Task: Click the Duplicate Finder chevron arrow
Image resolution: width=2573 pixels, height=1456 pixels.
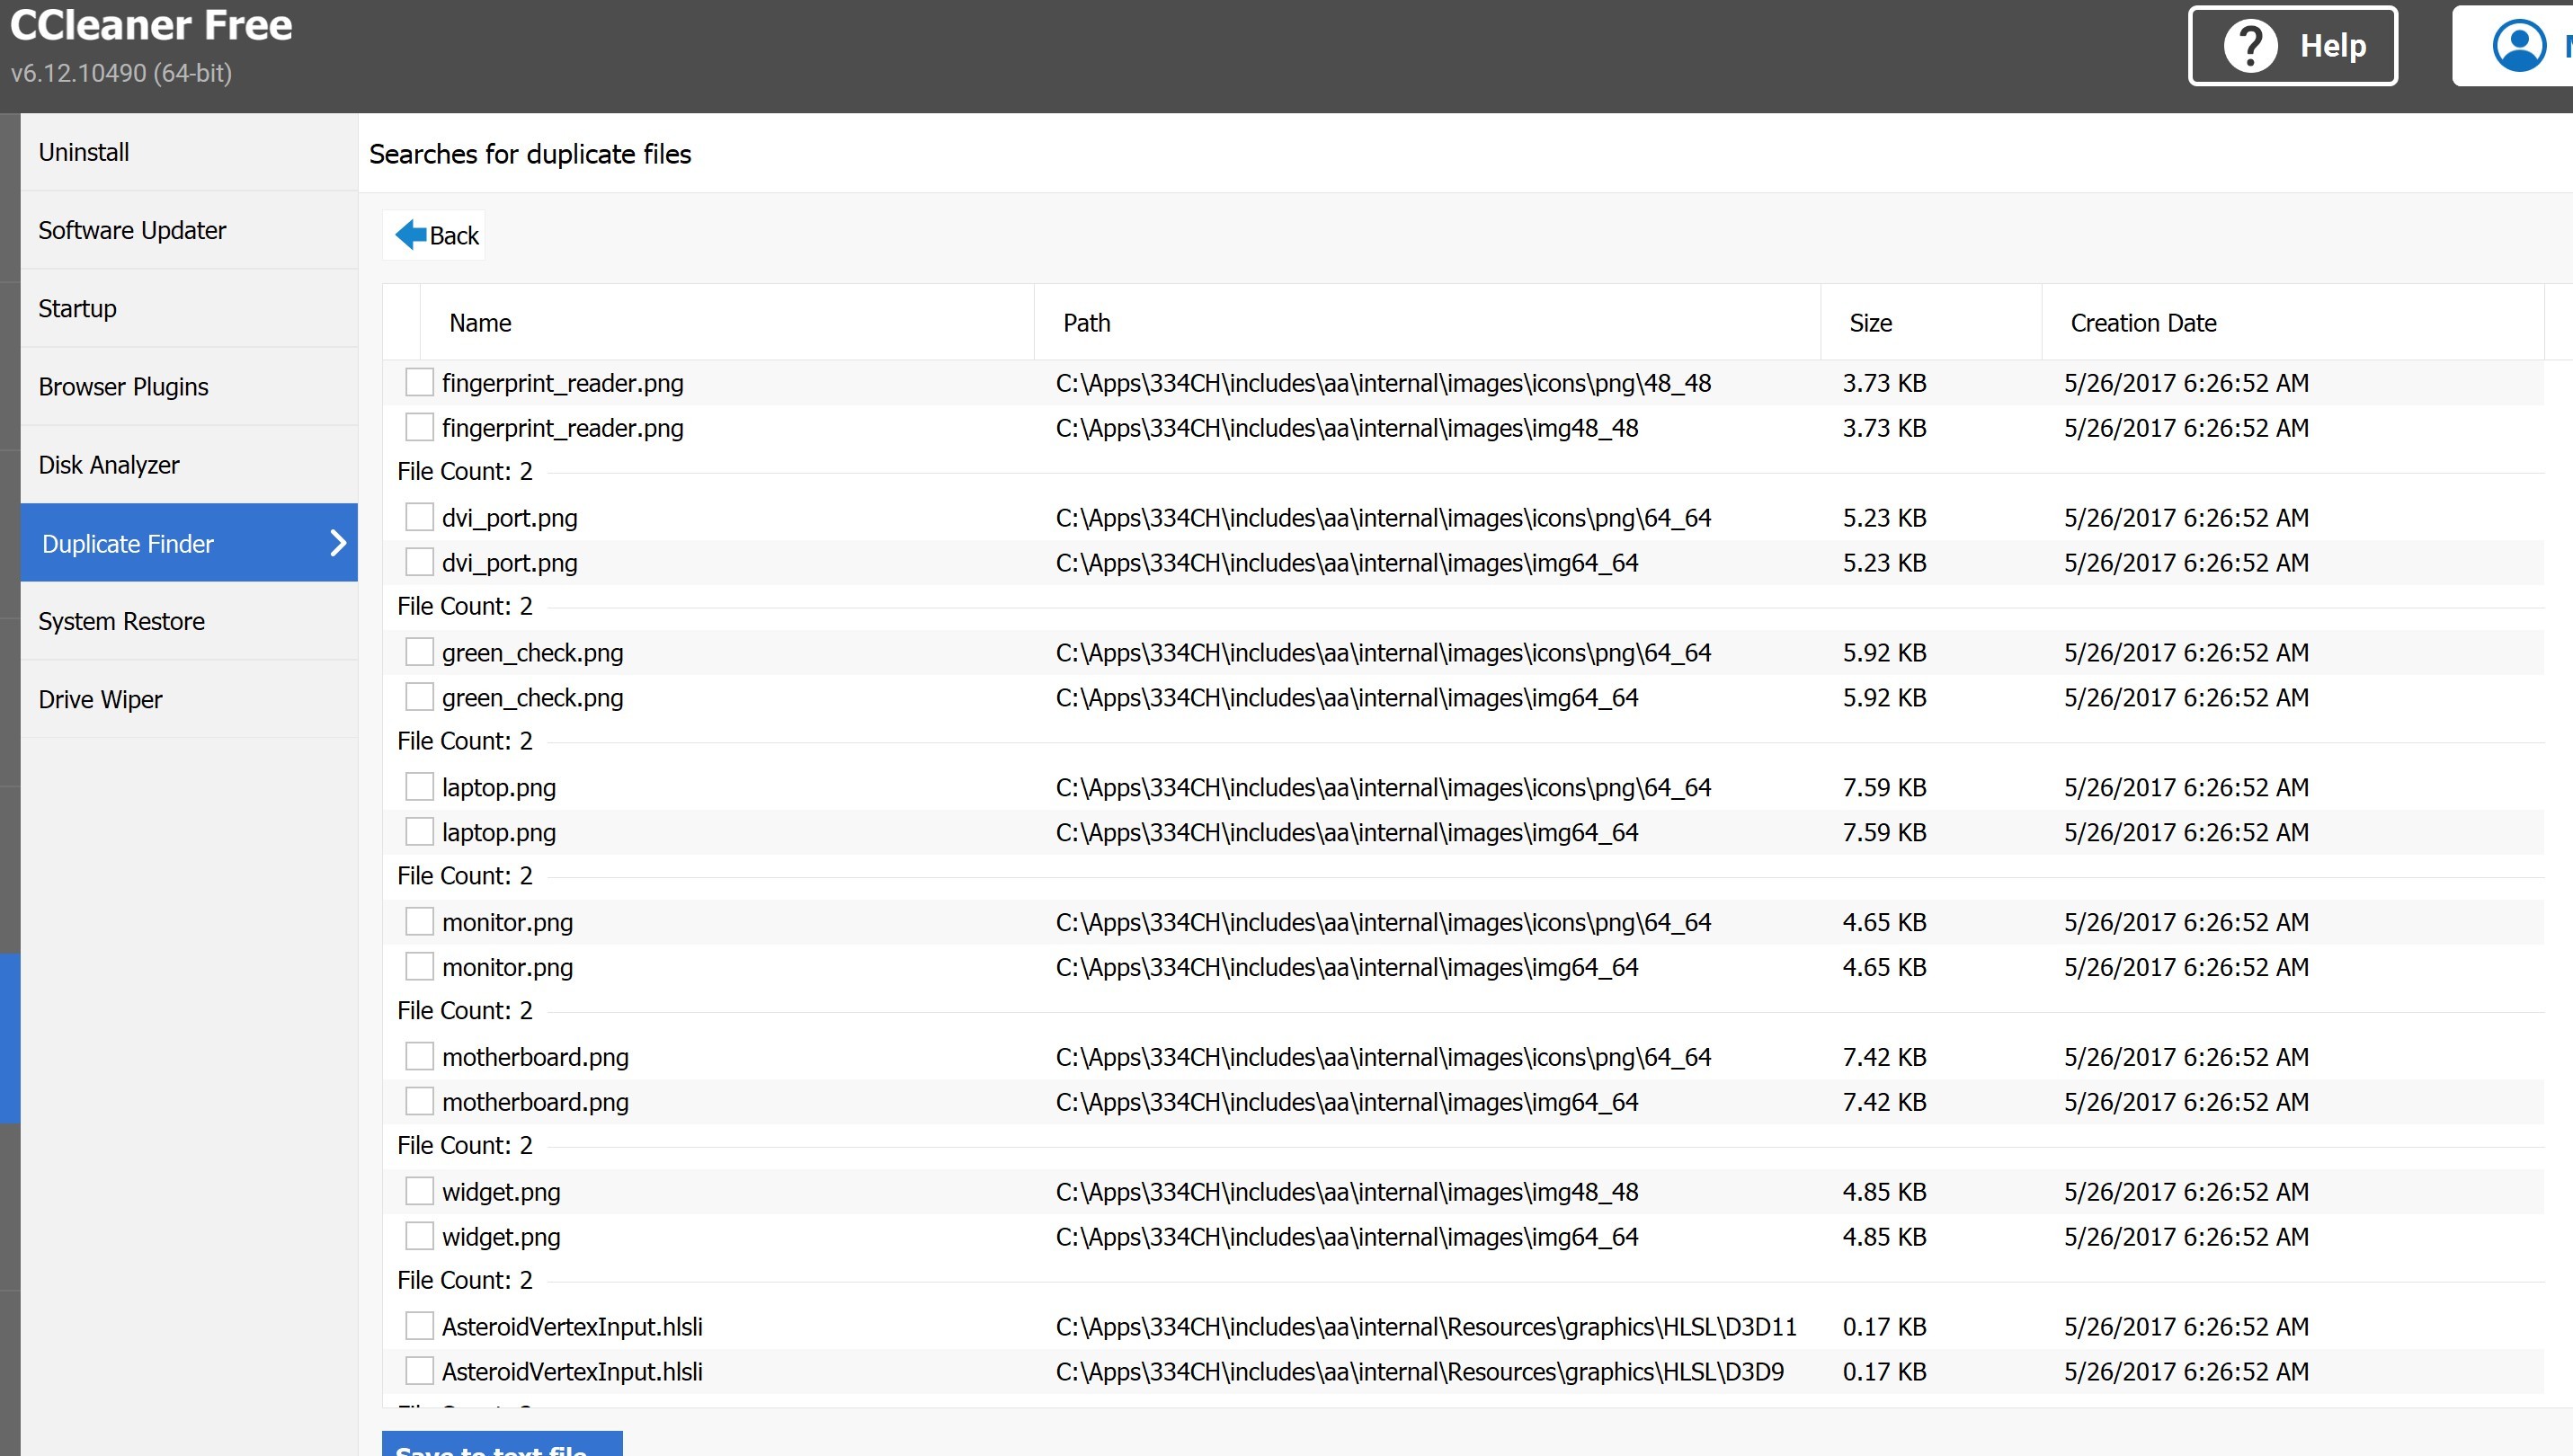Action: (338, 543)
